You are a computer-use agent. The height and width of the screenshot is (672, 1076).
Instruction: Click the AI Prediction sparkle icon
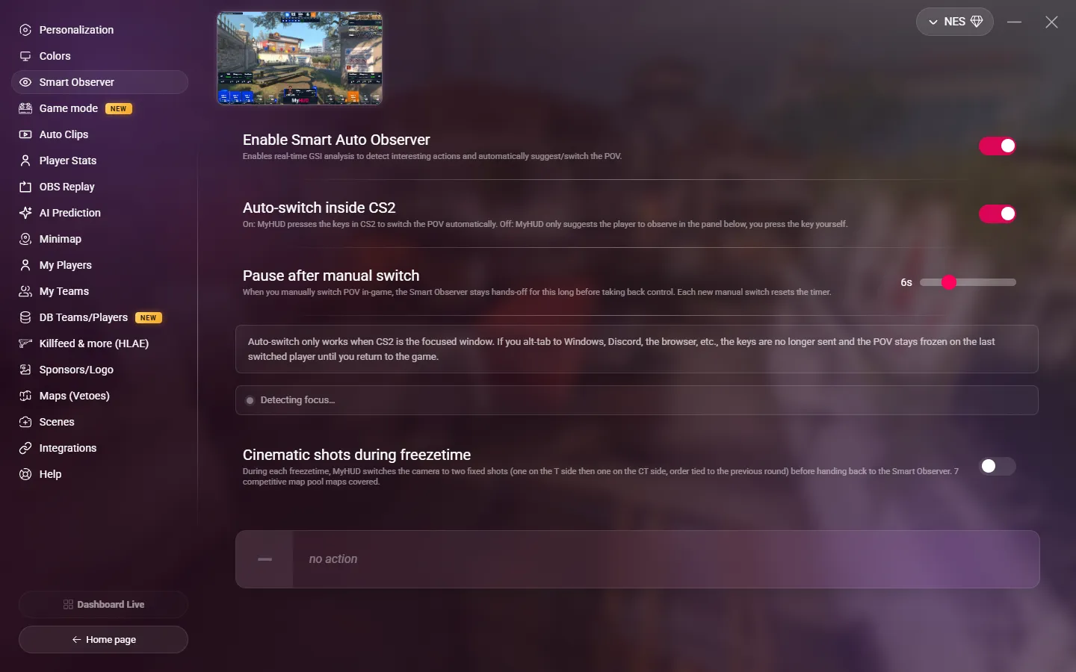pos(25,213)
